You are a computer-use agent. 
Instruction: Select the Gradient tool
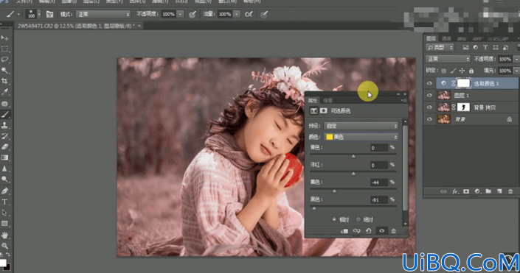click(x=4, y=157)
